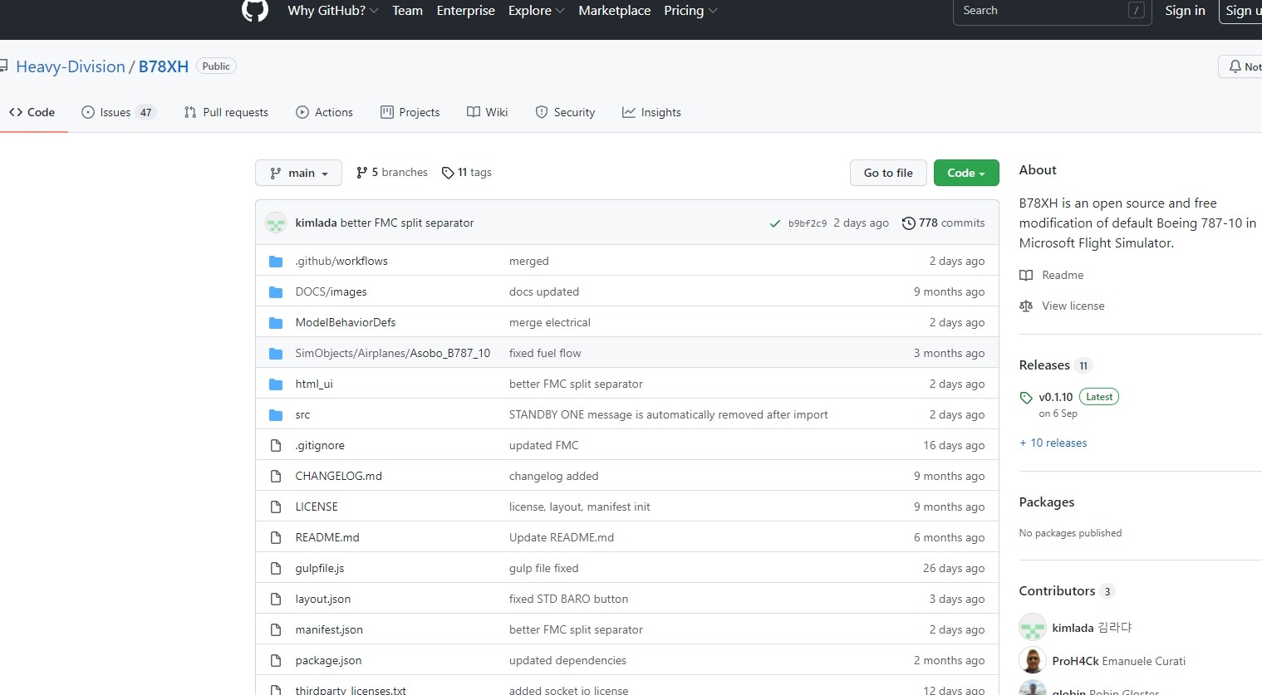This screenshot has width=1262, height=695.
Task: Click the .gitignore file icon
Action: pos(276,446)
